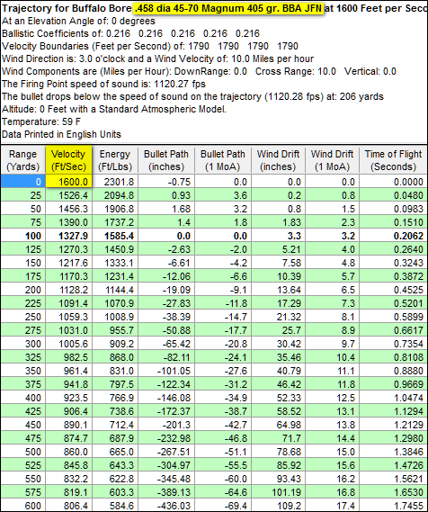Click range cell 25
The width and height of the screenshot is (428, 512).
(x=22, y=195)
